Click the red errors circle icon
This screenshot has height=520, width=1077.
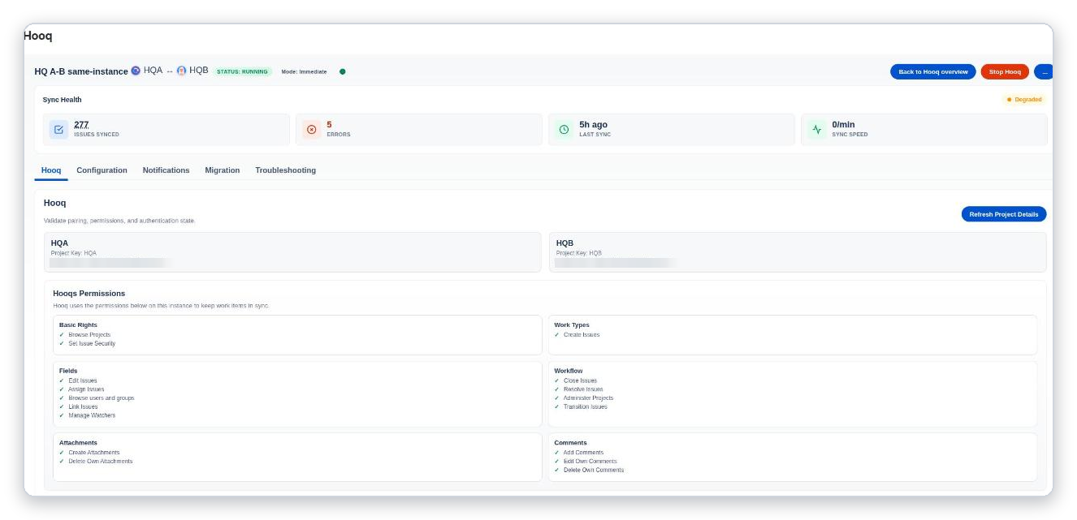tap(311, 129)
